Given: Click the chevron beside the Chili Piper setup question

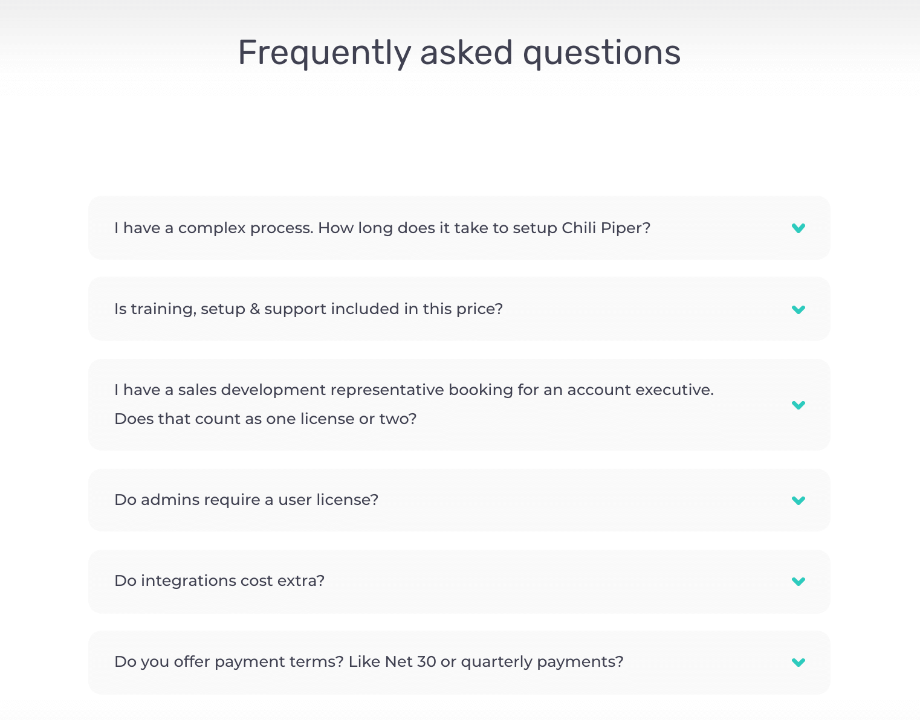Looking at the screenshot, I should [x=799, y=228].
